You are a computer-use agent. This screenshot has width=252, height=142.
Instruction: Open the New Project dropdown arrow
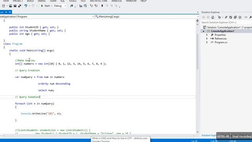pos(7,6)
